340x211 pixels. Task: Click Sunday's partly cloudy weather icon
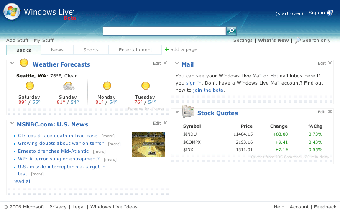68,86
